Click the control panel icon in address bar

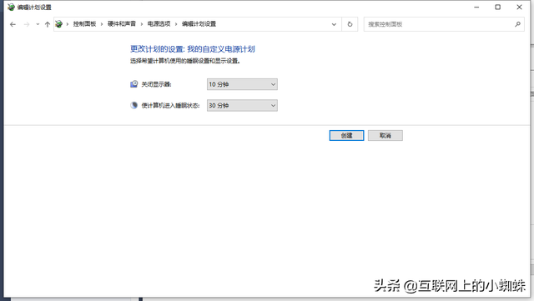coord(59,24)
